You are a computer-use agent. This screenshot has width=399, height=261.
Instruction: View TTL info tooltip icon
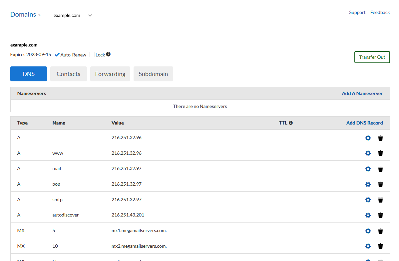(291, 123)
